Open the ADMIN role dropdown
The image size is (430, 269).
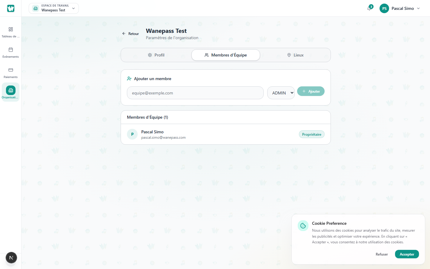pyautogui.click(x=281, y=93)
